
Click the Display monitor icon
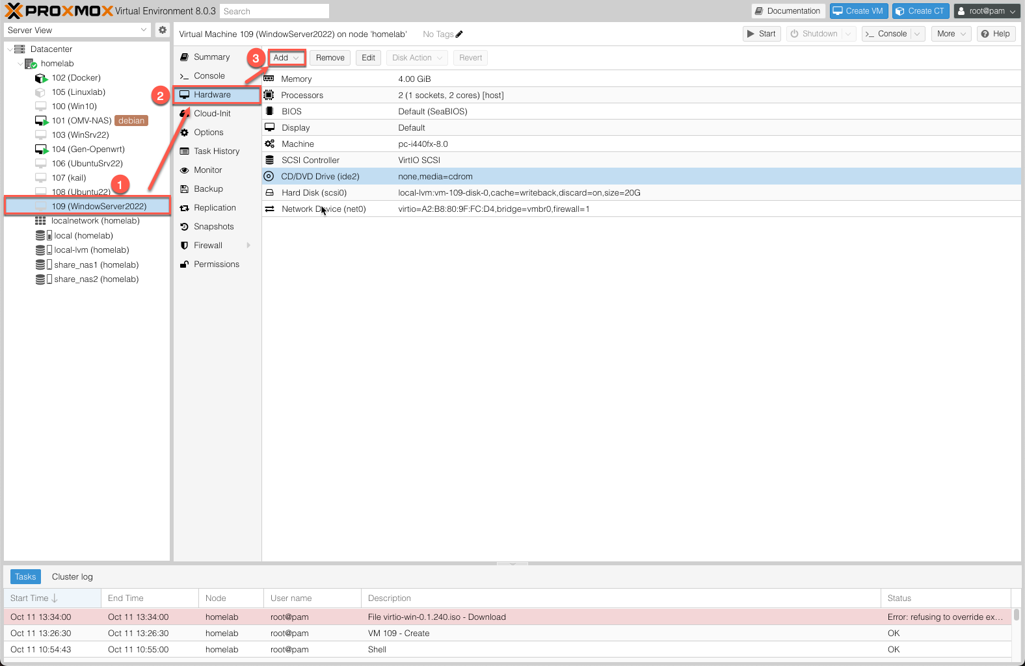point(269,127)
